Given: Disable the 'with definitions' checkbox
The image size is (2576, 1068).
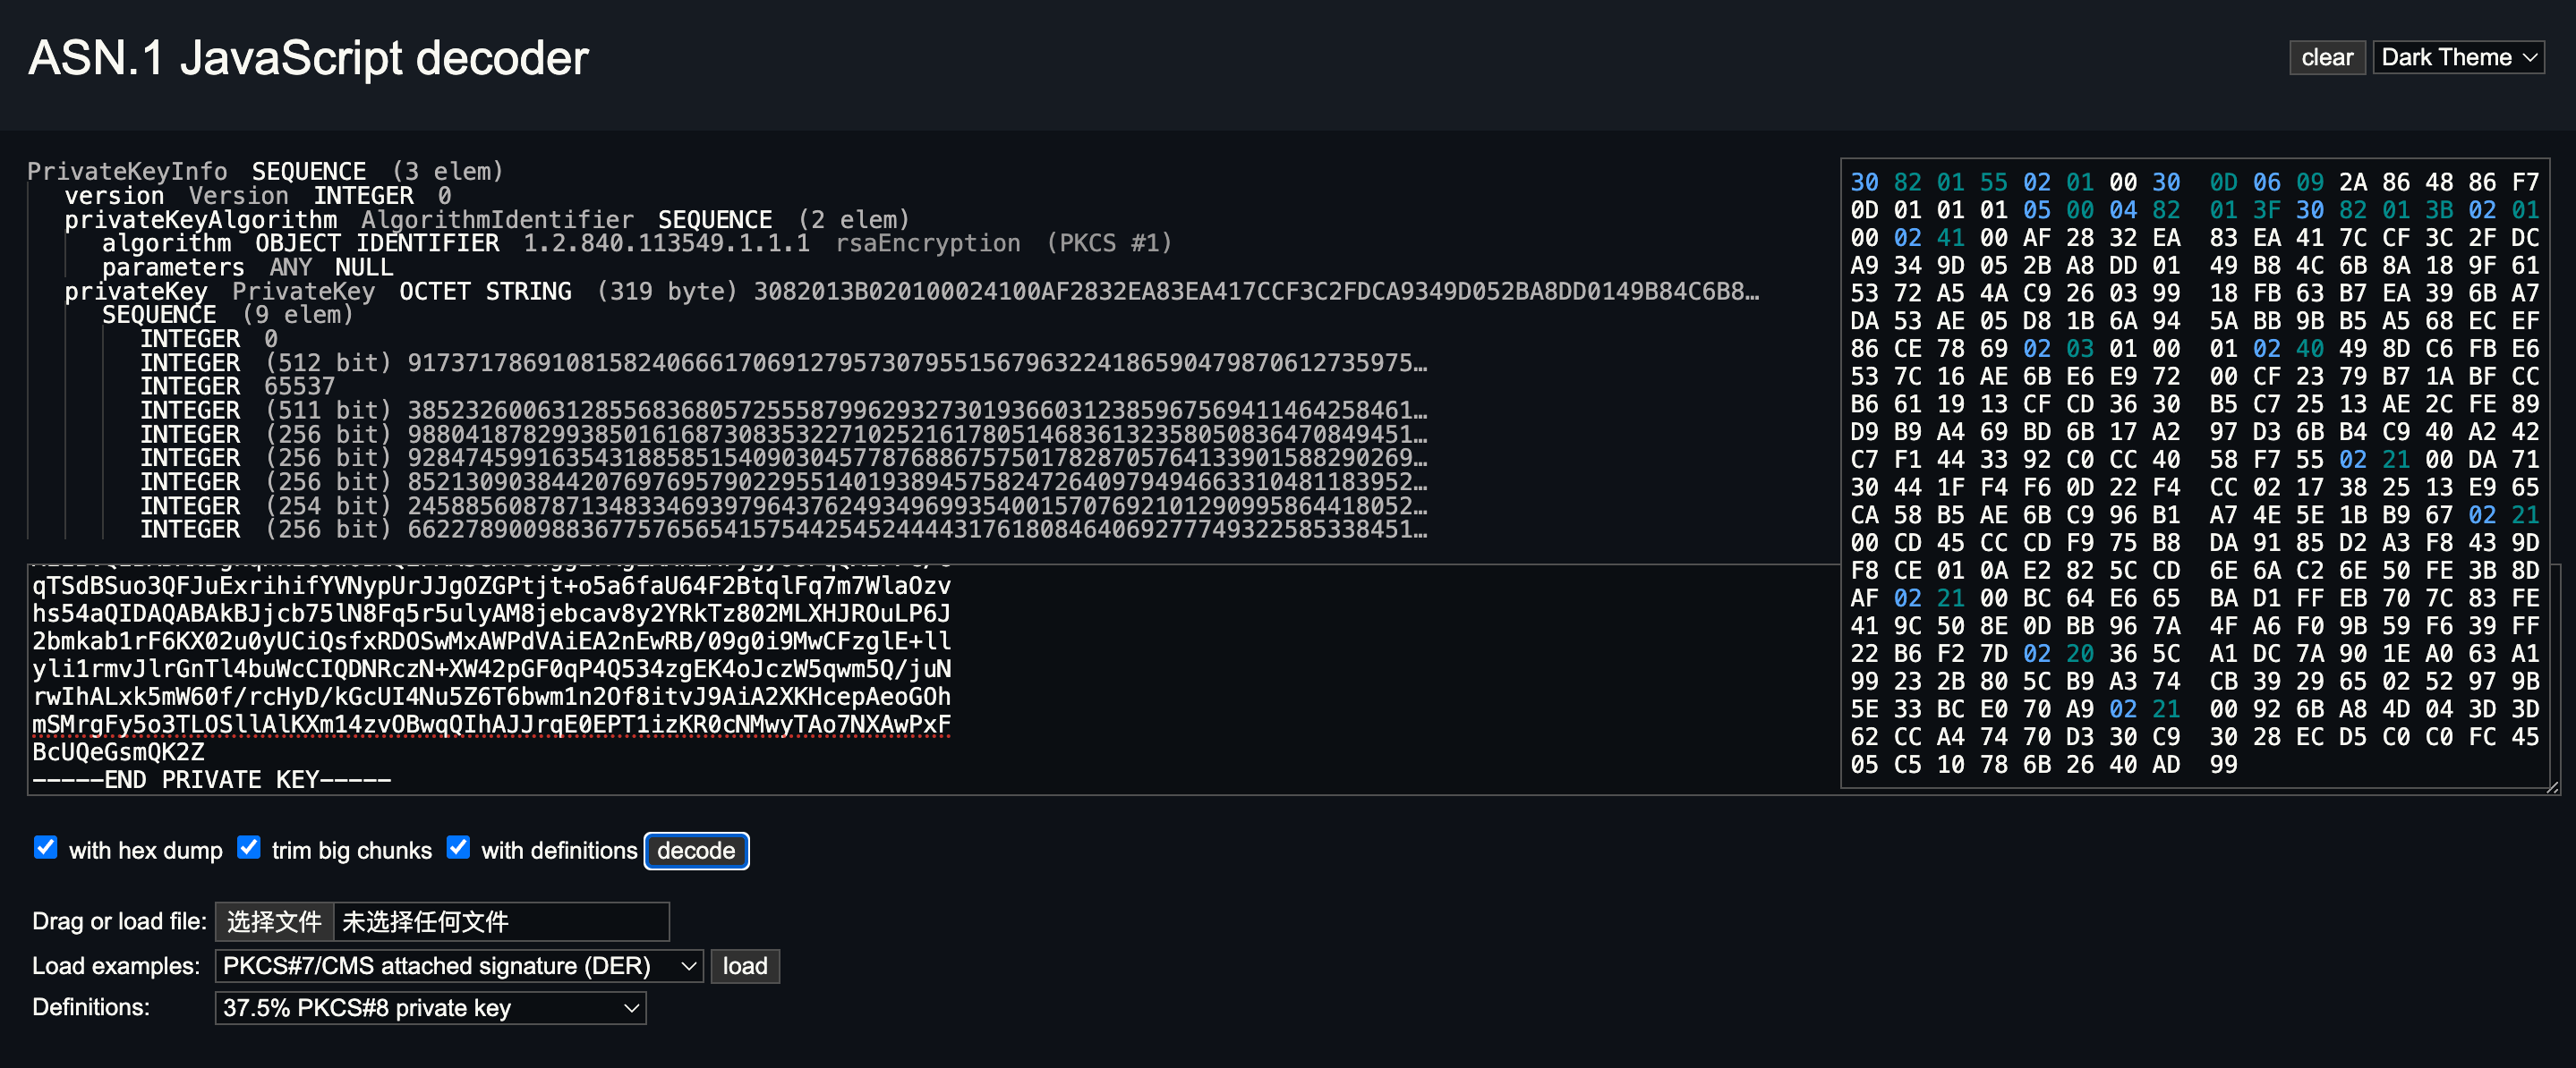Looking at the screenshot, I should coord(458,847).
